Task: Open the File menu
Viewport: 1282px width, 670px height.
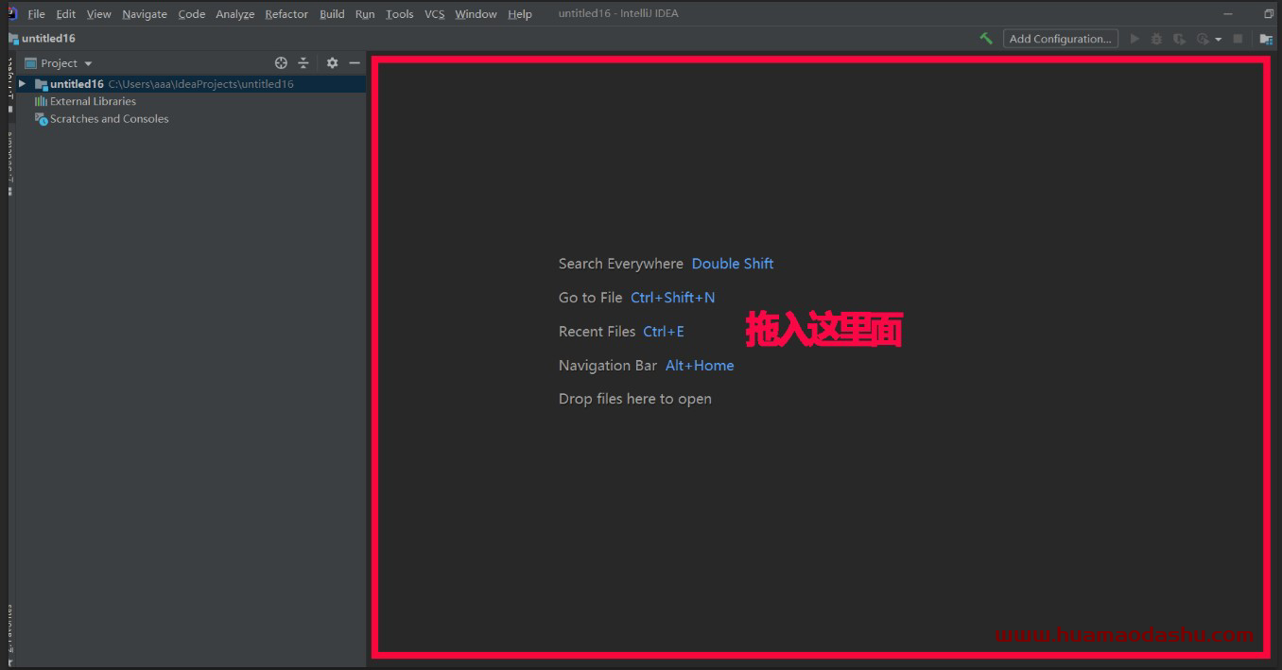Action: click(36, 14)
